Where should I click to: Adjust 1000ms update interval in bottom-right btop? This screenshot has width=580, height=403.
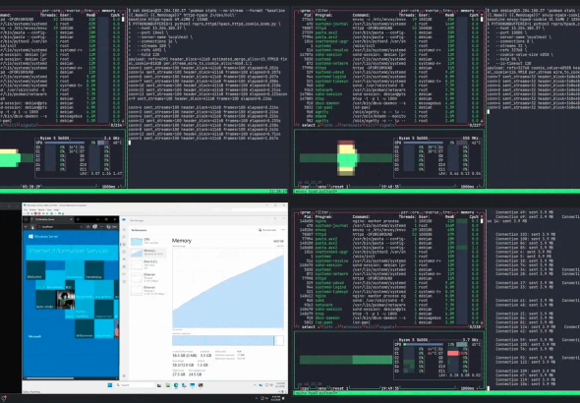[x=469, y=388]
